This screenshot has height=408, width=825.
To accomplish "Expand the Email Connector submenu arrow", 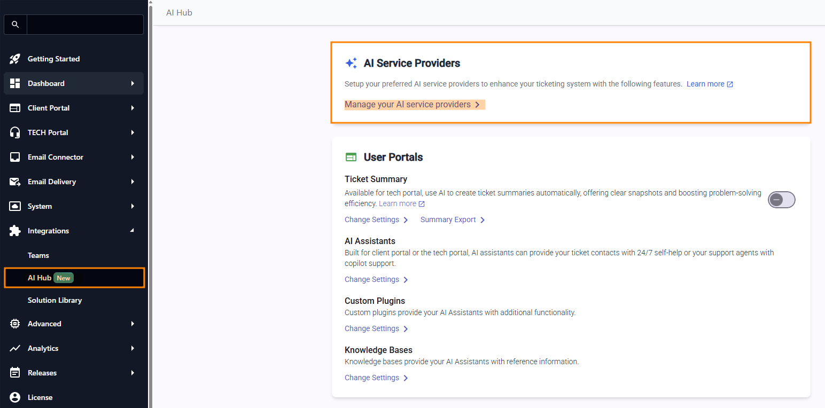I will tap(133, 157).
